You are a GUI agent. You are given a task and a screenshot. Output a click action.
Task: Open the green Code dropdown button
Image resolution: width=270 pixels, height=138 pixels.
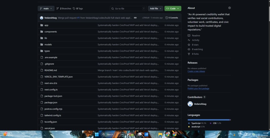[173, 9]
